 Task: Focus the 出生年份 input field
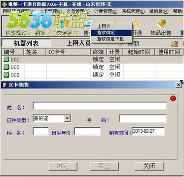click(88, 131)
